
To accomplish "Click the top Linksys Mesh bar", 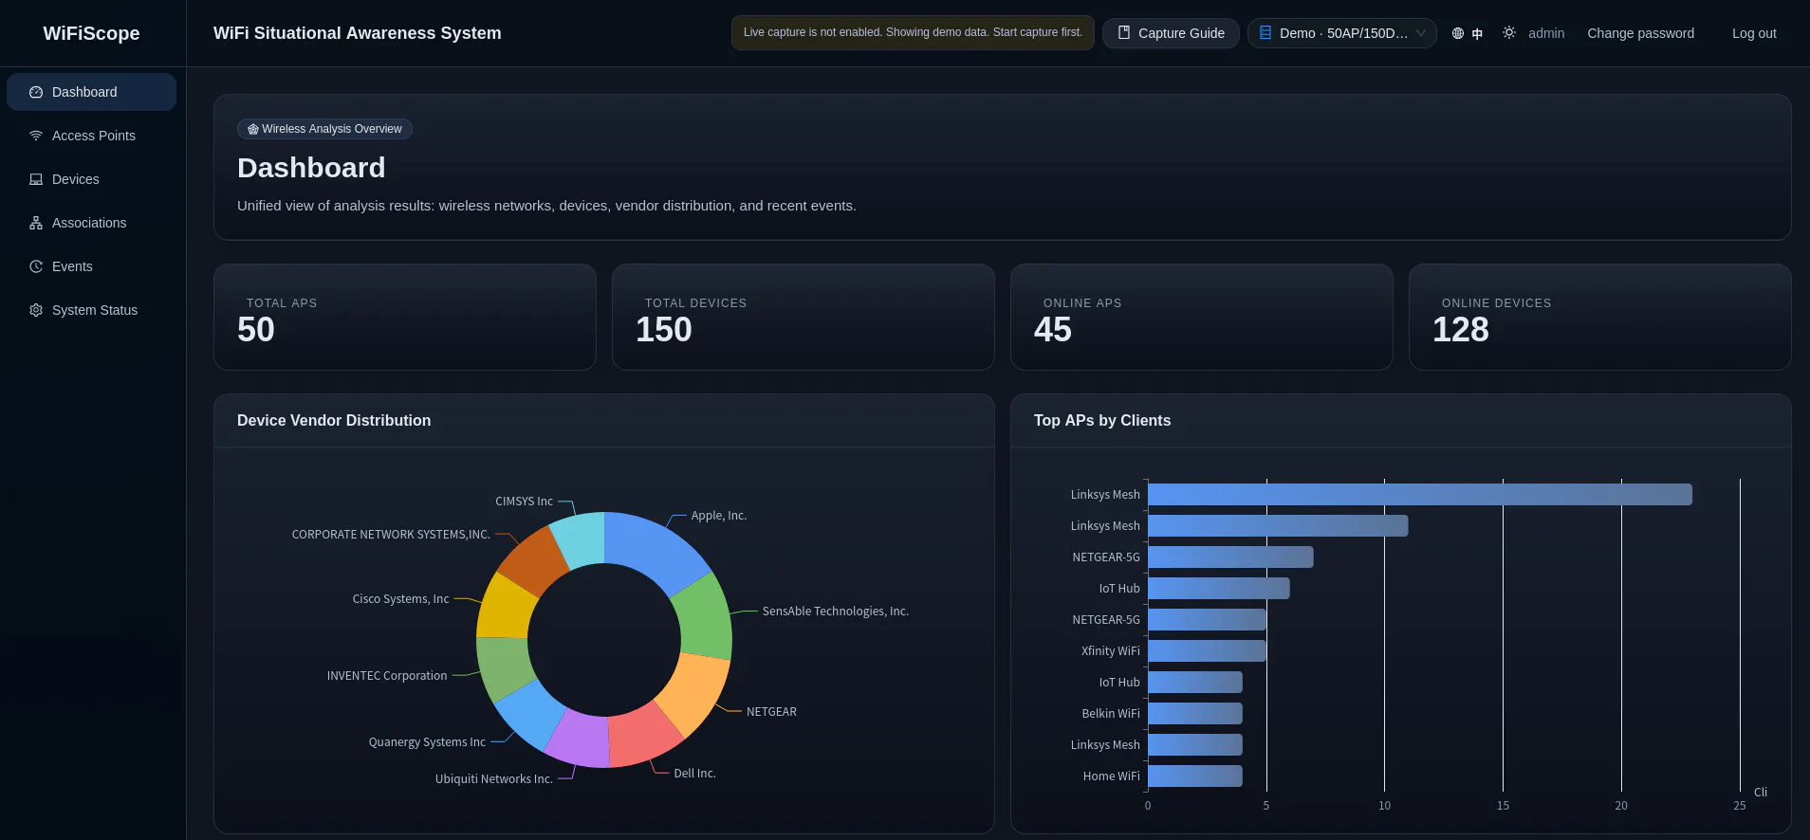I will [1419, 494].
